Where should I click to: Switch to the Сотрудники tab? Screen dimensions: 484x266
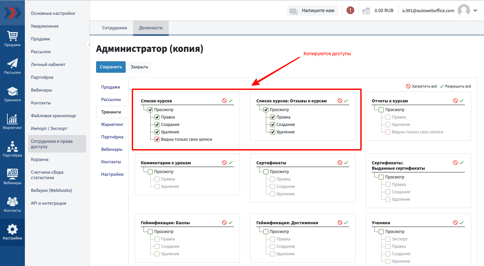tap(115, 28)
